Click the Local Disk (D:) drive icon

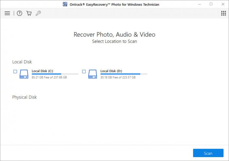click(x=93, y=74)
